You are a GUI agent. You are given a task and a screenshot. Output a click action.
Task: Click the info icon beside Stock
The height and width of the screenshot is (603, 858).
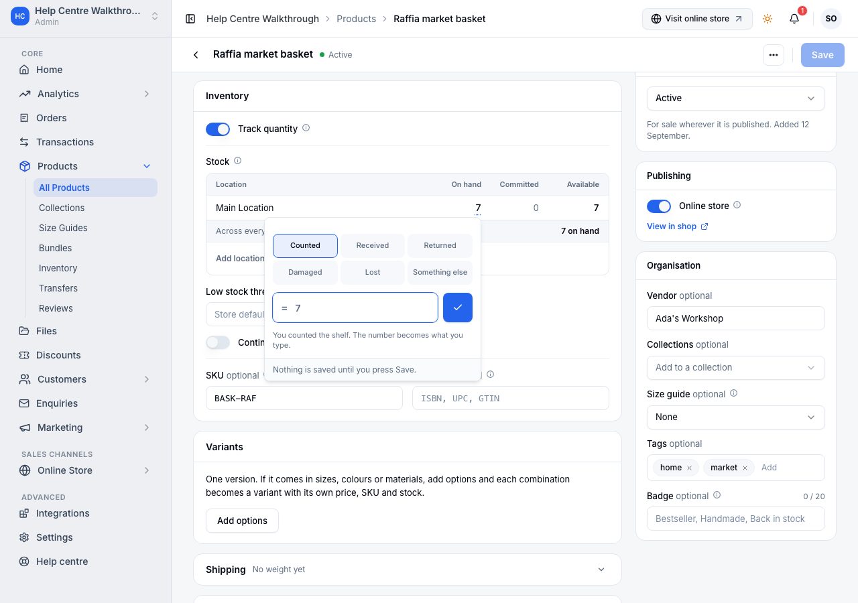237,161
